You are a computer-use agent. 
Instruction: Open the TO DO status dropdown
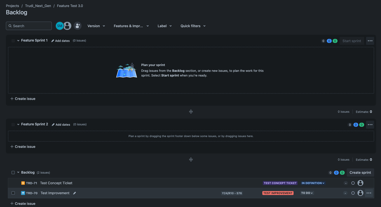click(307, 193)
